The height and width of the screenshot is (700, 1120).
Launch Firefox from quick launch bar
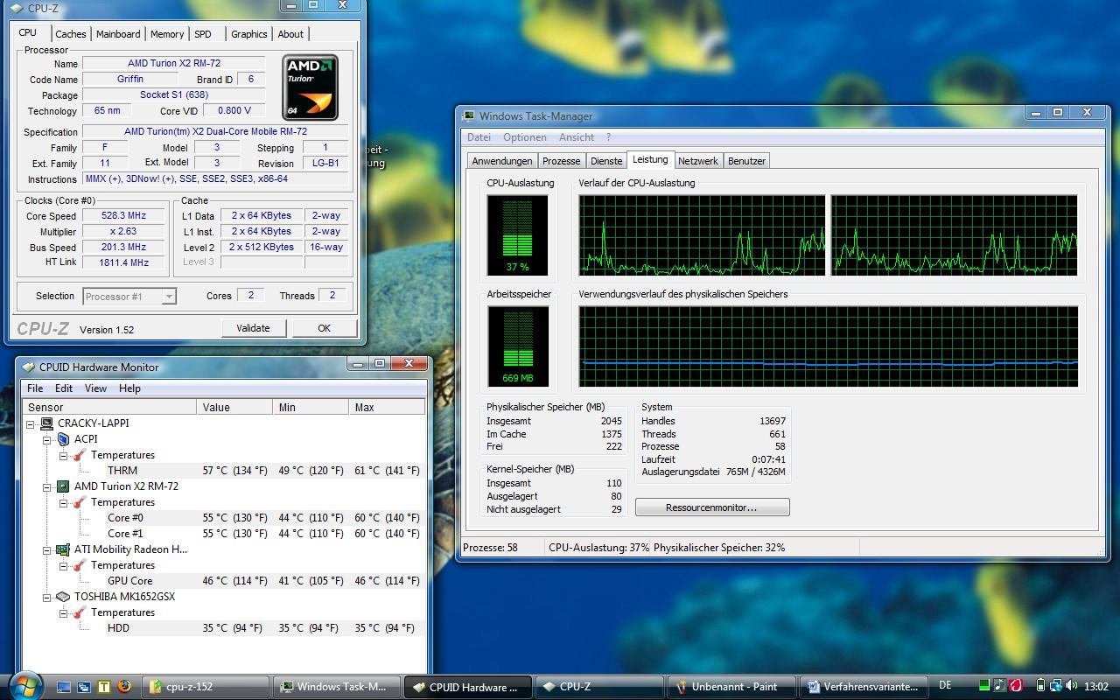tap(124, 686)
